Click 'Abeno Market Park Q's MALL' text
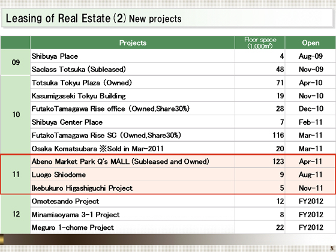 (80, 161)
